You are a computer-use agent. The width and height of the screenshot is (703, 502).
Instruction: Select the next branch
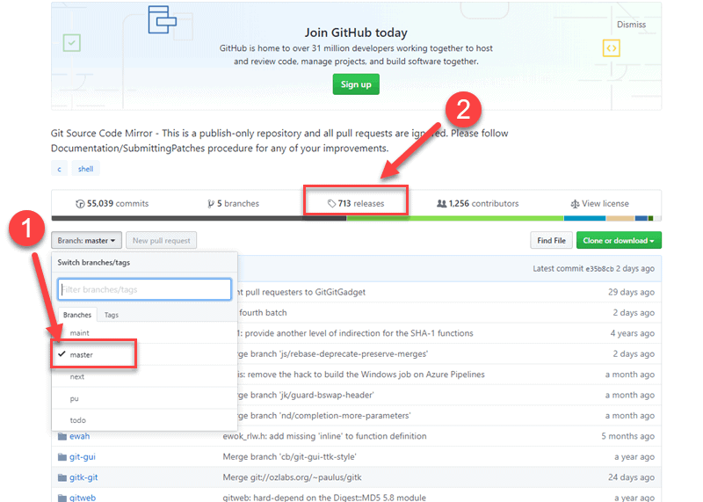(144, 376)
